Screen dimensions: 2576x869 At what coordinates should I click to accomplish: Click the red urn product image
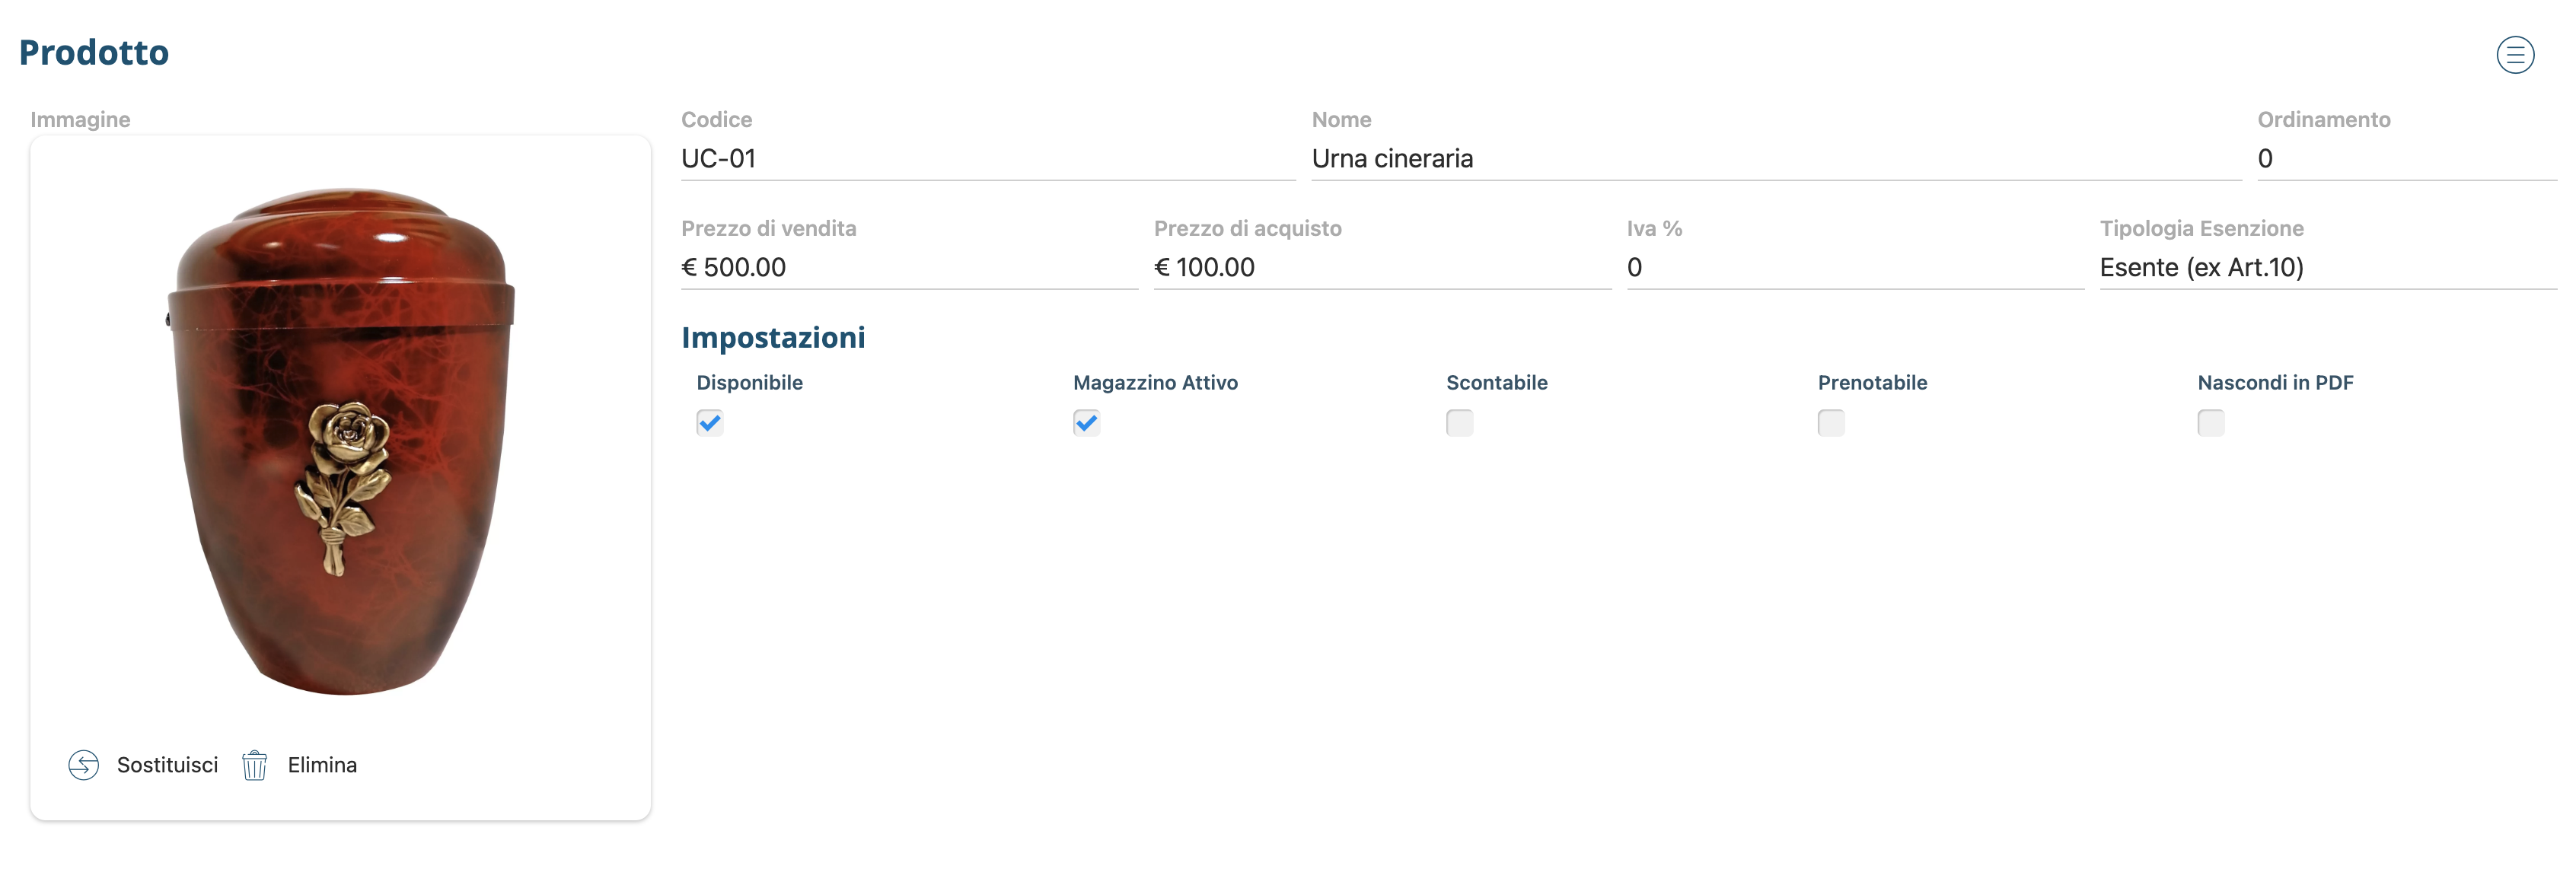341,440
